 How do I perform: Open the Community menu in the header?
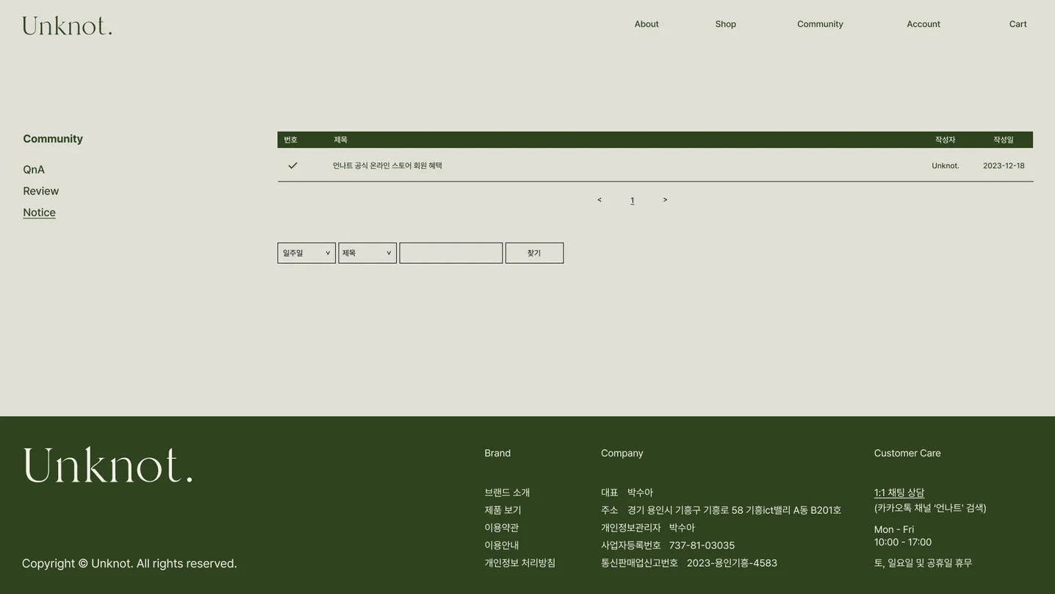(820, 24)
